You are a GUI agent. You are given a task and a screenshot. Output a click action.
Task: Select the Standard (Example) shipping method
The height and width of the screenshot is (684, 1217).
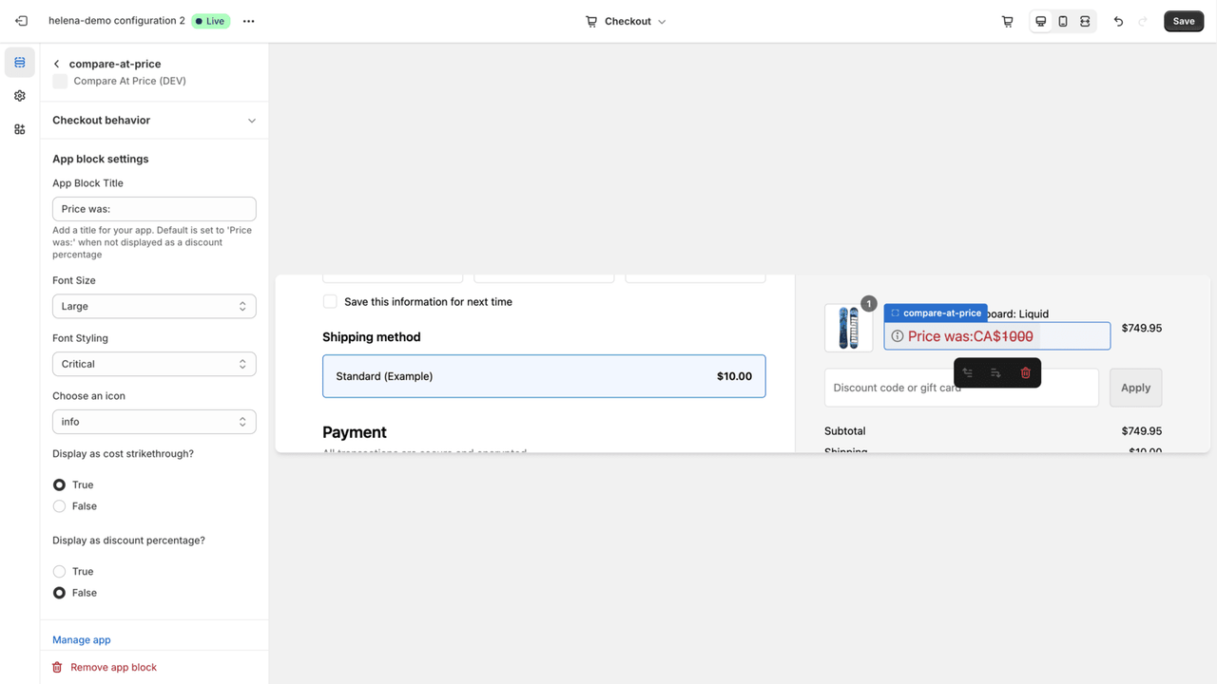(x=544, y=376)
